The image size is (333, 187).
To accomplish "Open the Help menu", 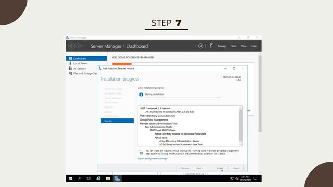I will tap(254, 46).
